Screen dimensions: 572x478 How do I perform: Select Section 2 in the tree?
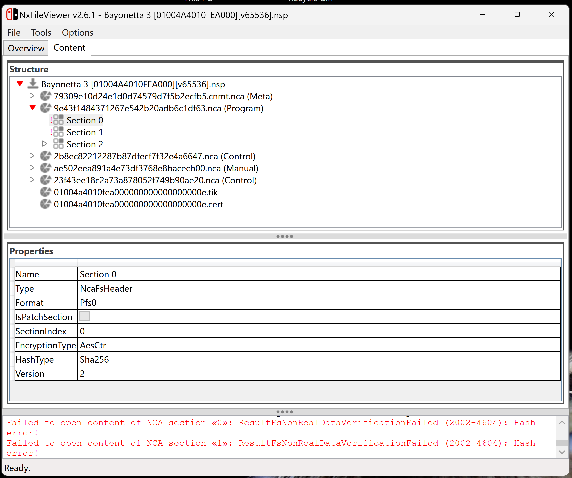(x=85, y=144)
